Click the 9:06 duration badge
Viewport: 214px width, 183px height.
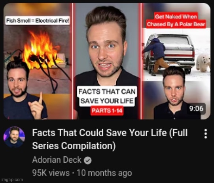pos(196,108)
